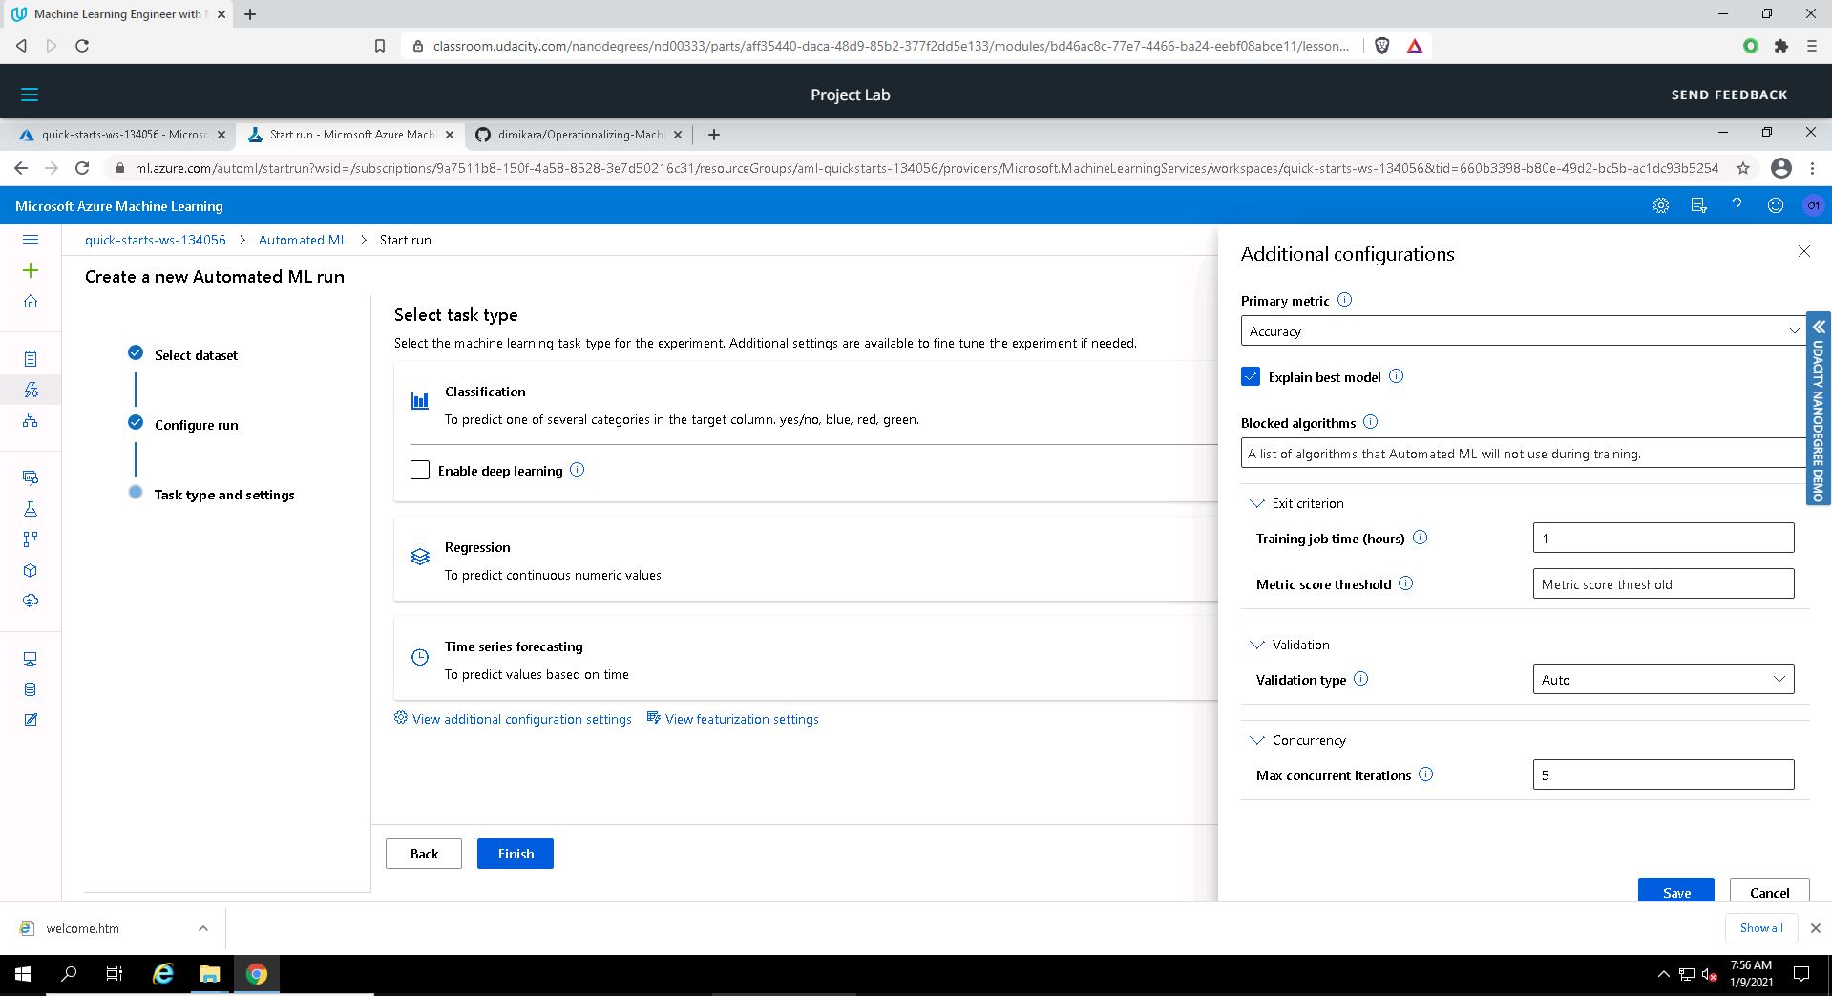Collapse the Exit criterion section
Image resolution: width=1832 pixels, height=996 pixels.
tap(1257, 503)
